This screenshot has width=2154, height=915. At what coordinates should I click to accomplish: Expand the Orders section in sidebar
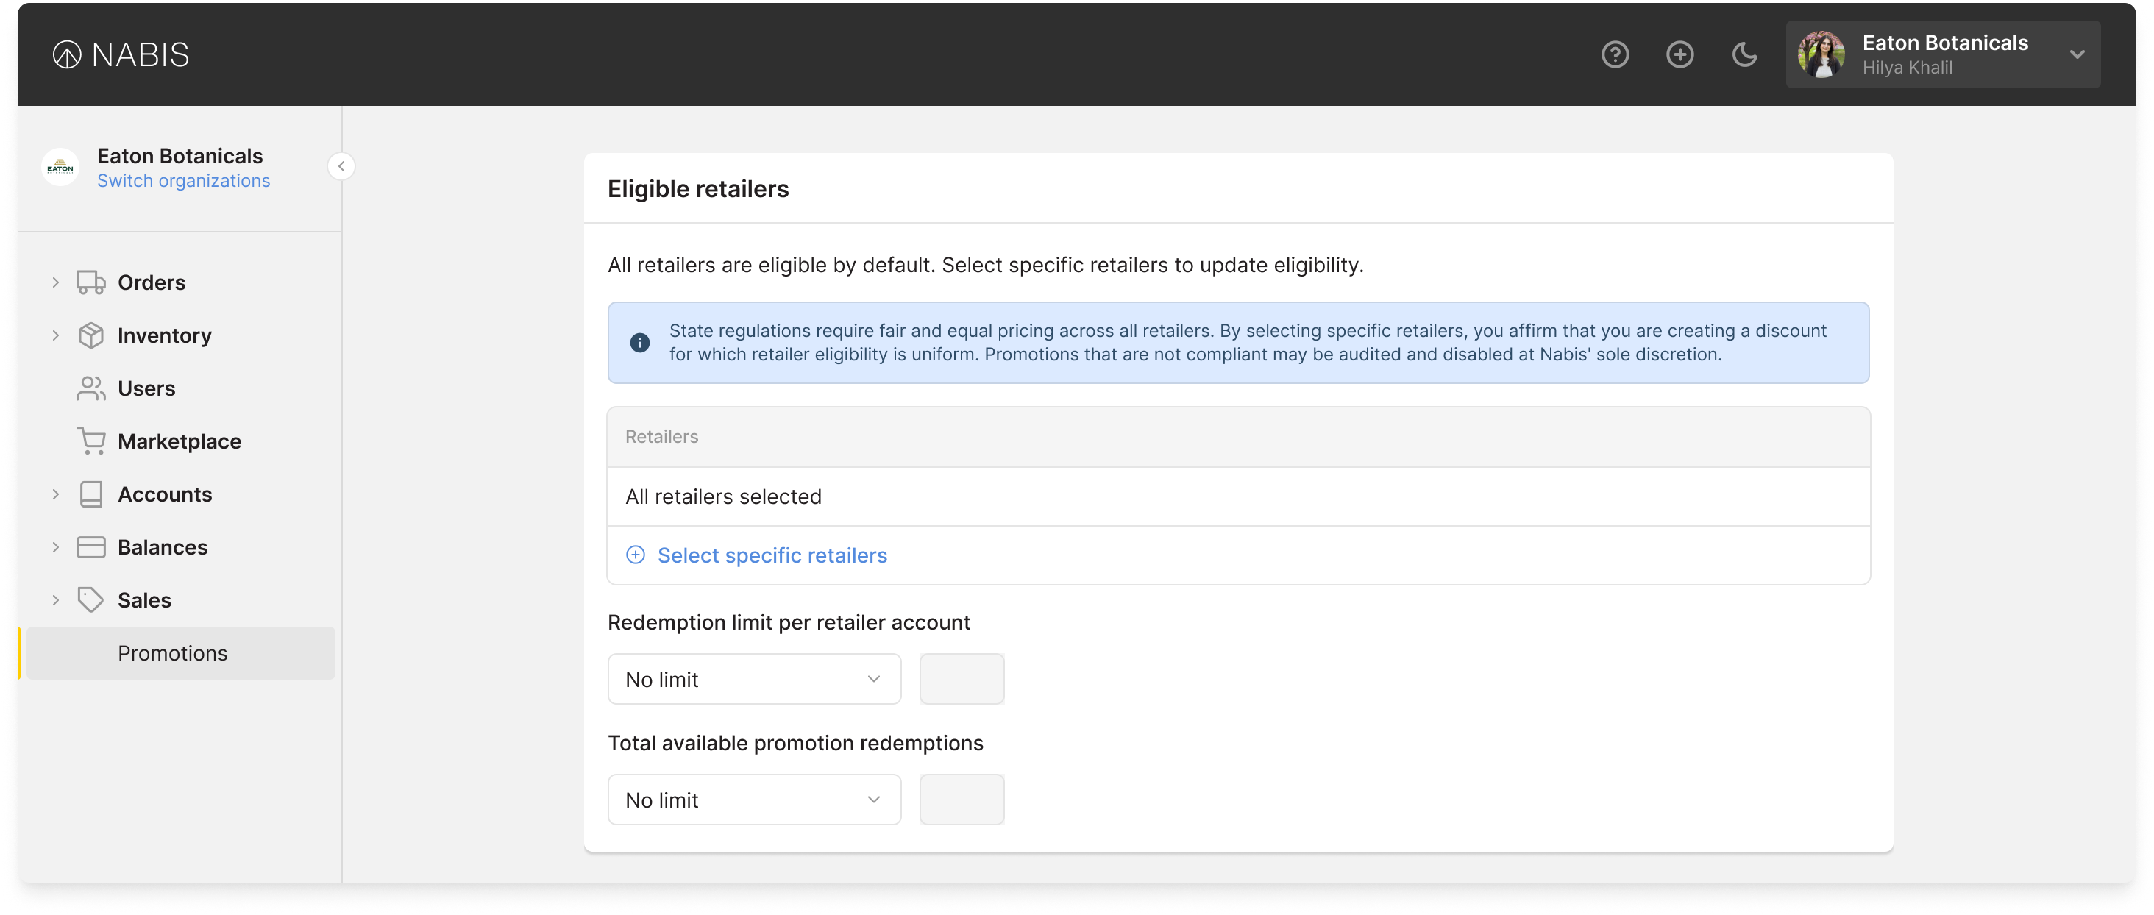point(54,282)
